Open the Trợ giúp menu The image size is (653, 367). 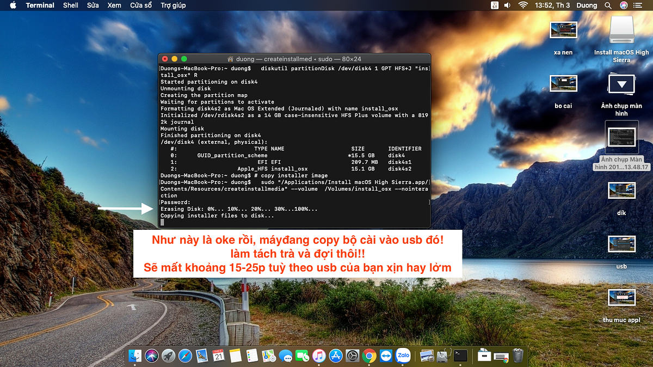[173, 5]
